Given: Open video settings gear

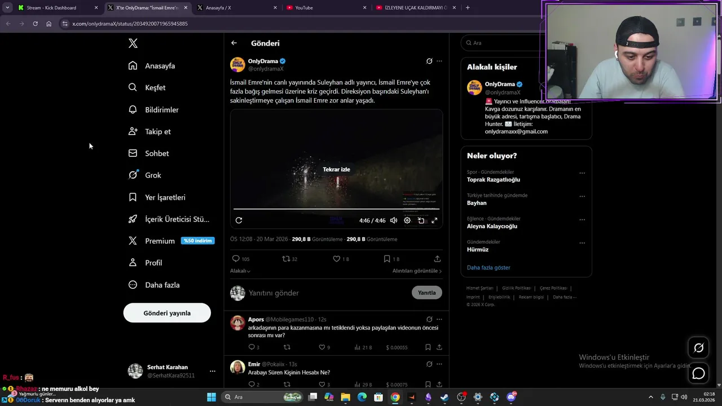Looking at the screenshot, I should 407,220.
